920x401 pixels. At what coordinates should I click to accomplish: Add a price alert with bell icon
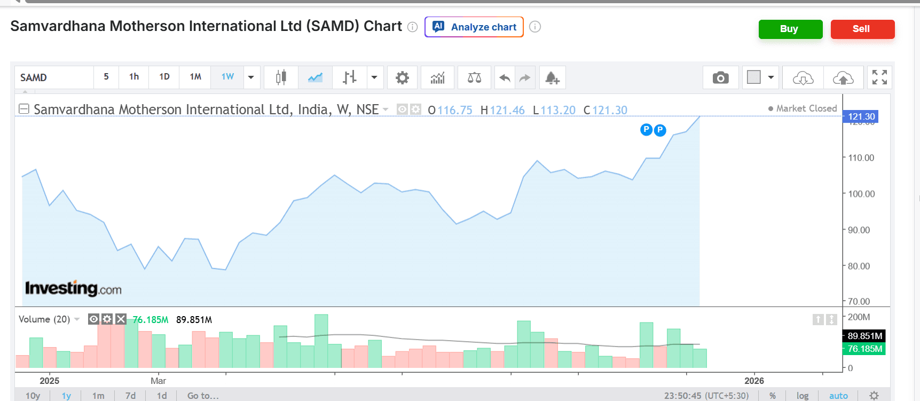pos(552,78)
